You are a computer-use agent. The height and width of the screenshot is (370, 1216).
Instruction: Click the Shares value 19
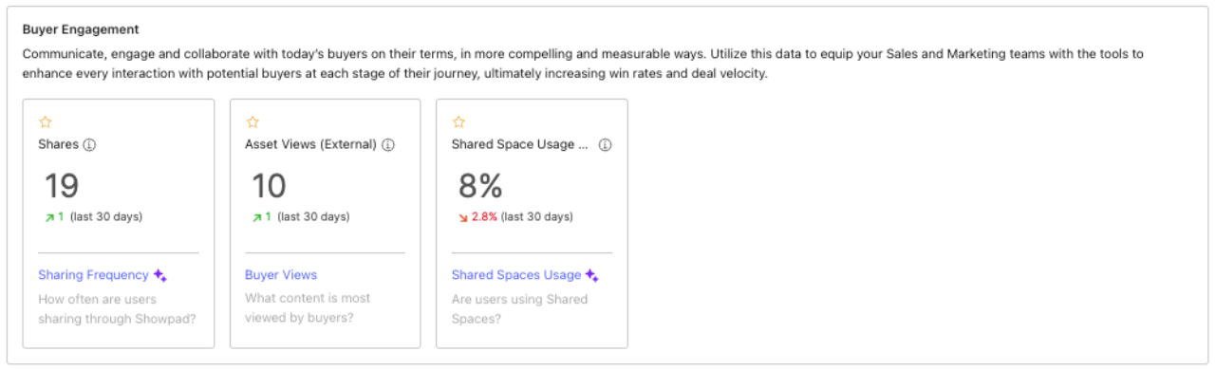pyautogui.click(x=62, y=186)
